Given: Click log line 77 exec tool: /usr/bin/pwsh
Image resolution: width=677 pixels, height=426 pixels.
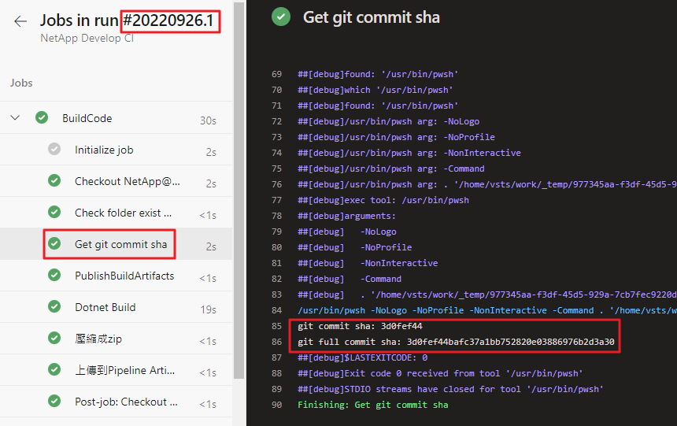Looking at the screenshot, I should click(x=383, y=201).
